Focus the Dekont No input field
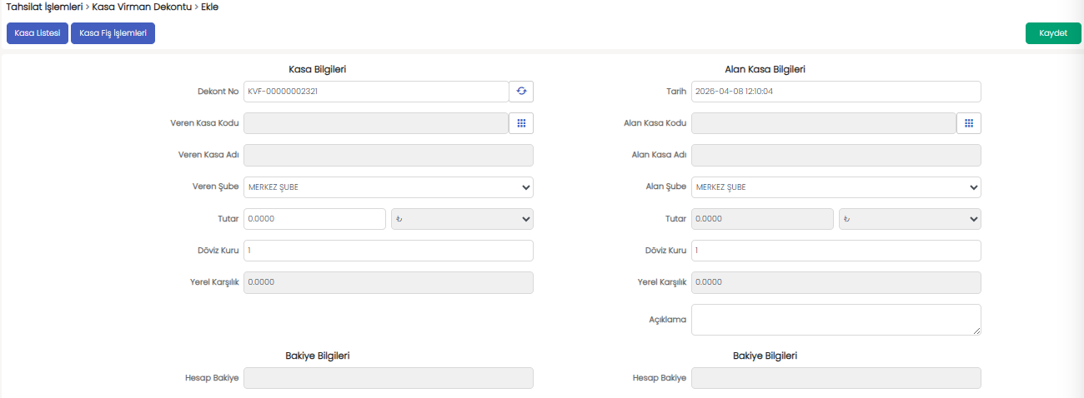Image resolution: width=1084 pixels, height=398 pixels. click(x=375, y=92)
